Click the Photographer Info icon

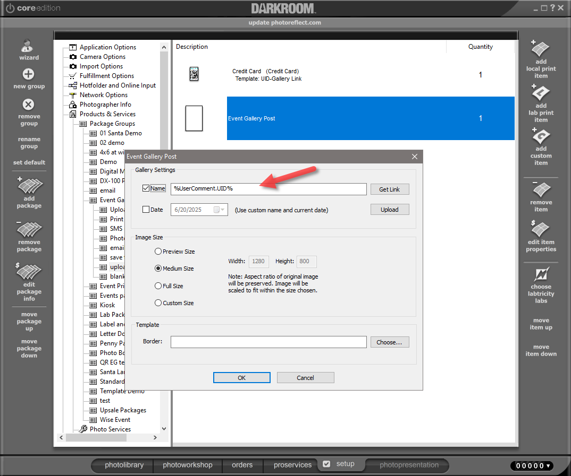click(x=73, y=105)
